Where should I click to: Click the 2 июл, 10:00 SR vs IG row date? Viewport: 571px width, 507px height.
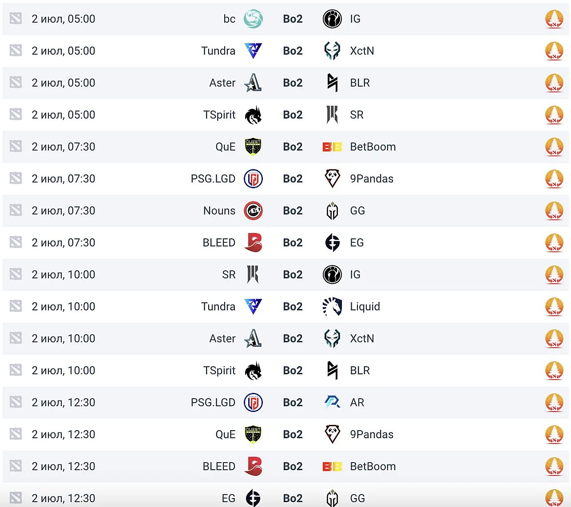click(63, 275)
